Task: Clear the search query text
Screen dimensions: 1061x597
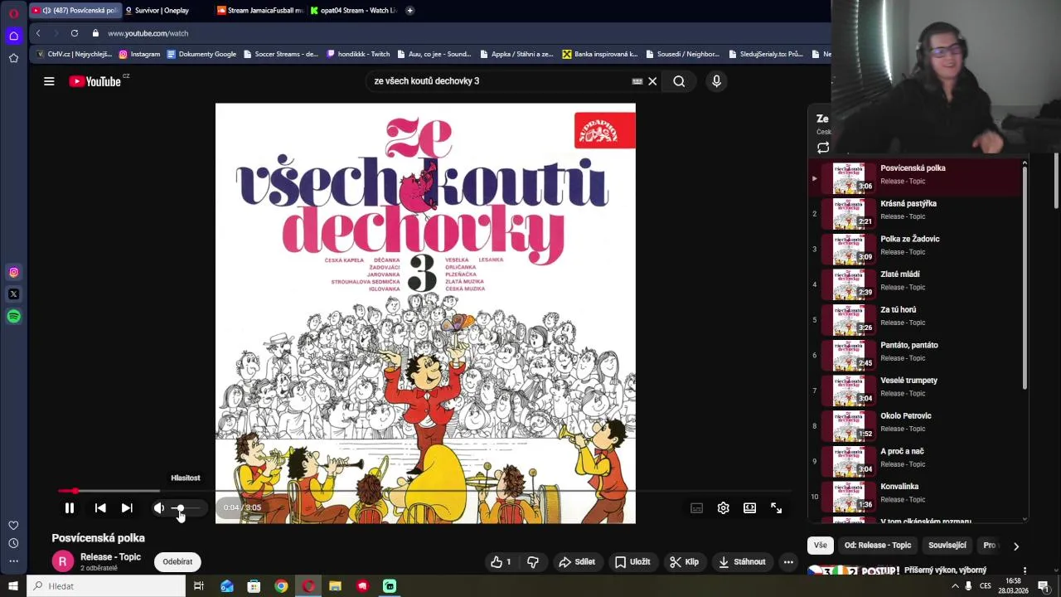Action: point(652,81)
